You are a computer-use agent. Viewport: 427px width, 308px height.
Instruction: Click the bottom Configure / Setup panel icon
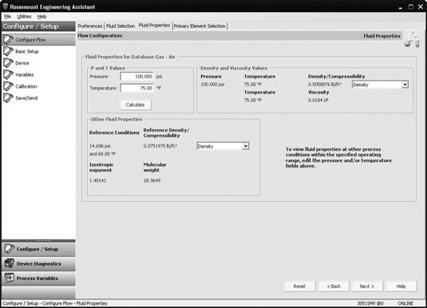point(10,249)
